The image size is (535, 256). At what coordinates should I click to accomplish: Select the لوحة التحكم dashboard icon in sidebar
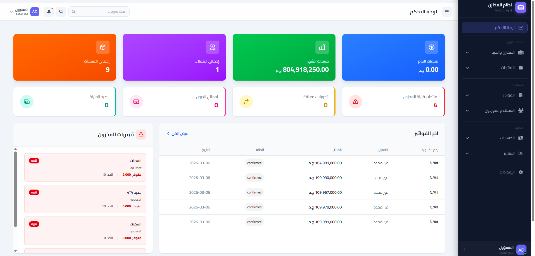pyautogui.click(x=521, y=27)
